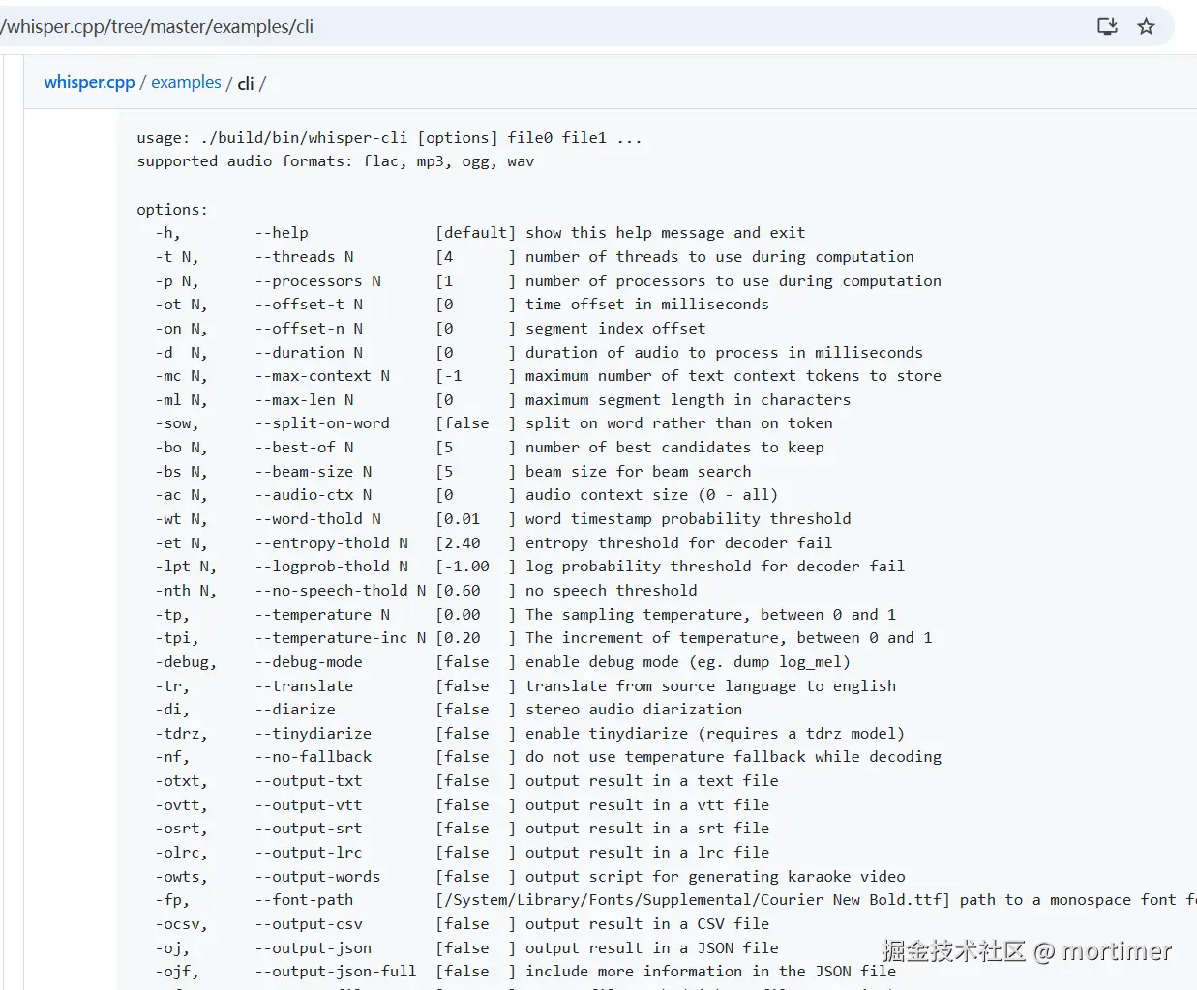
Task: Click the address bar URL text
Action: click(x=157, y=26)
